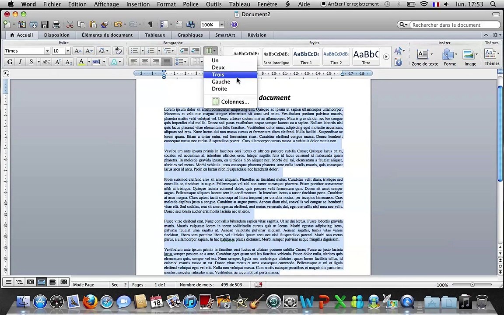
Task: Undo the last action
Action: (x=118, y=24)
